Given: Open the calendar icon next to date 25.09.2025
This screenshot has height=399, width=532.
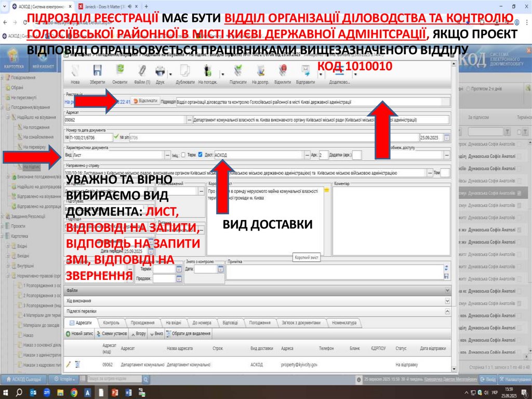Looking at the screenshot, I should tap(447, 138).
